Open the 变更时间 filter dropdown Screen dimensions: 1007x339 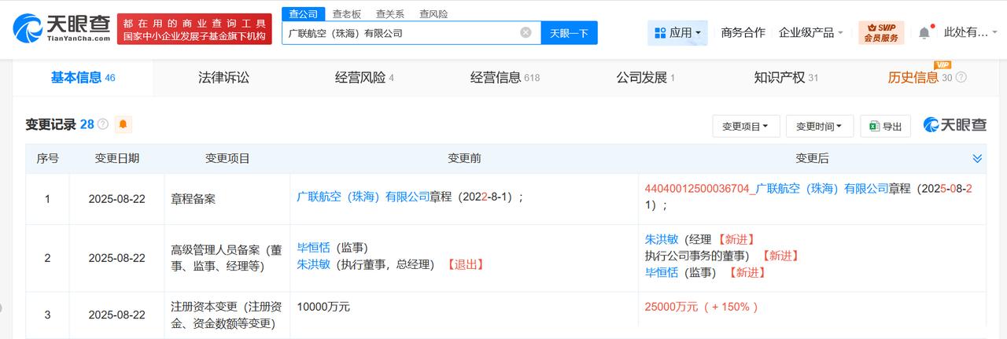(x=819, y=126)
